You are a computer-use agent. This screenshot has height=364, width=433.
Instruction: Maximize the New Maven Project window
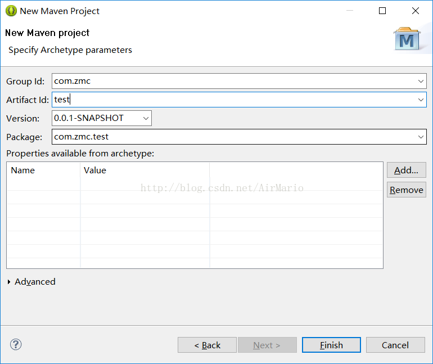tap(382, 11)
